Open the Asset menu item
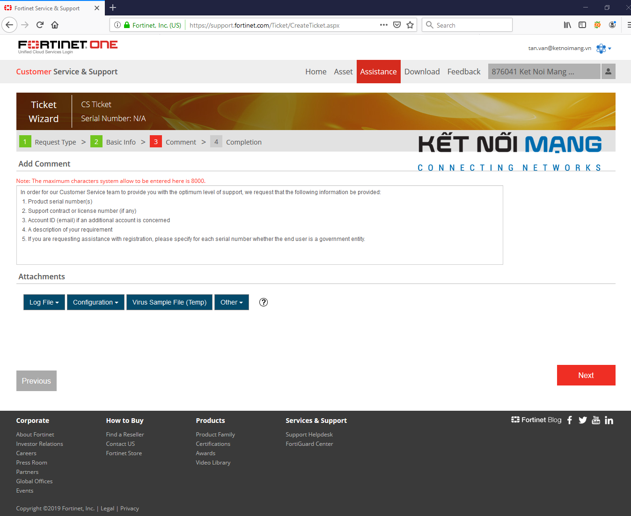Screen dimensions: 631x516 (x=343, y=72)
